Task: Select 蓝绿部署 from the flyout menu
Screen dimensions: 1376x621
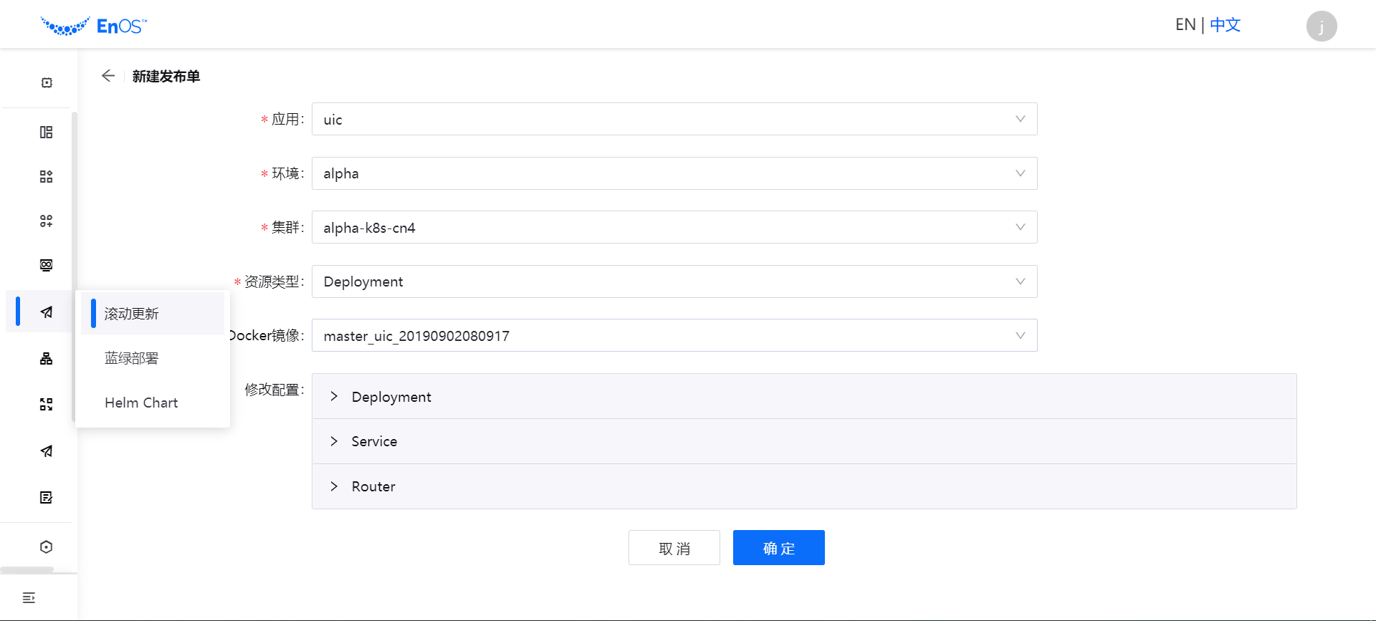Action: 132,358
